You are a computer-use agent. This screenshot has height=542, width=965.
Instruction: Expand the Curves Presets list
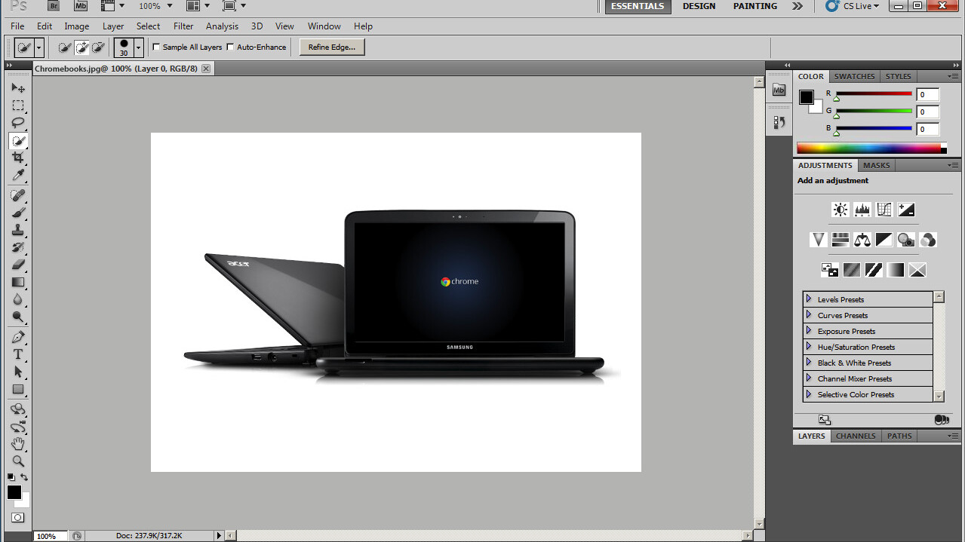pyautogui.click(x=809, y=314)
